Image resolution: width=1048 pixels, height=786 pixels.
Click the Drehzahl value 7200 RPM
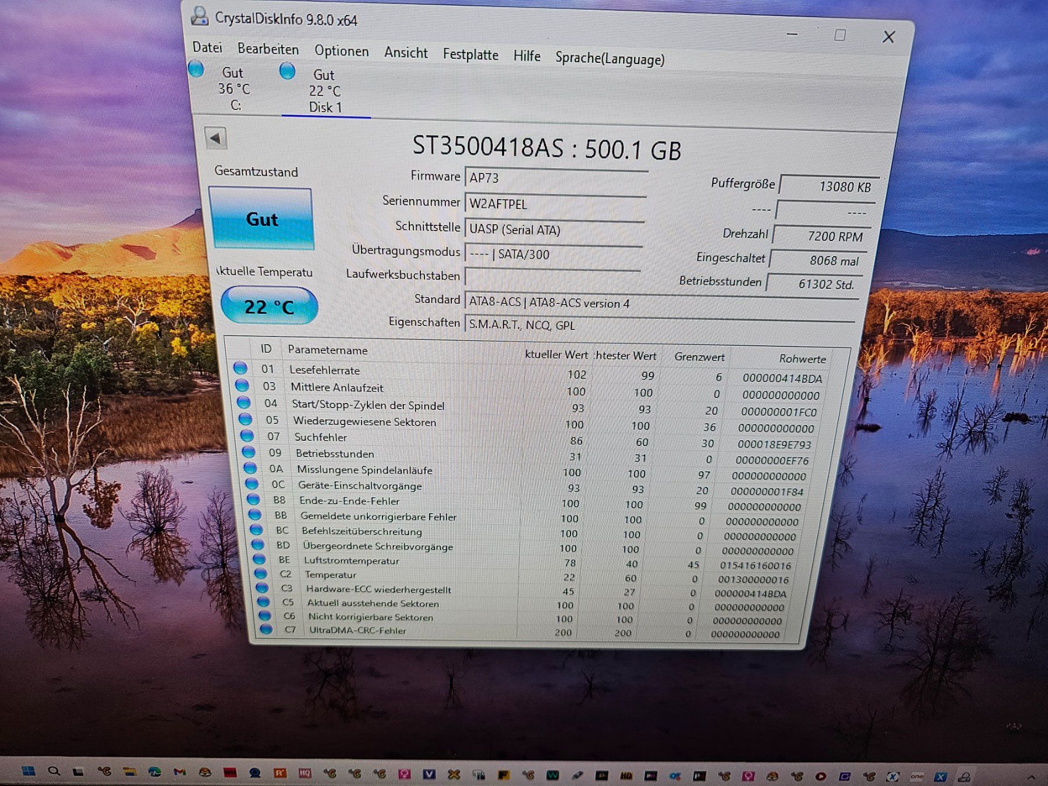[823, 236]
